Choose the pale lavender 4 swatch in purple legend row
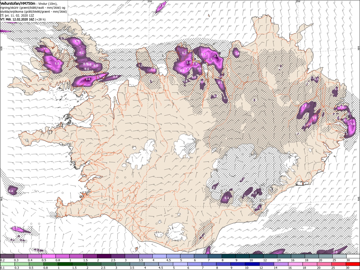The image size is (360, 270). pos(159,256)
